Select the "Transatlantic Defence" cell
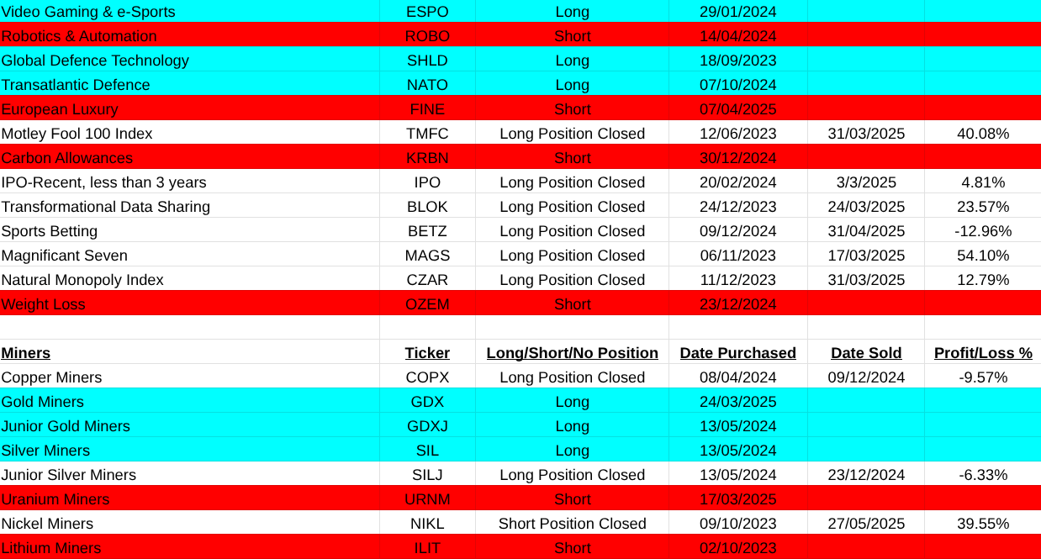The width and height of the screenshot is (1041, 559). click(76, 85)
